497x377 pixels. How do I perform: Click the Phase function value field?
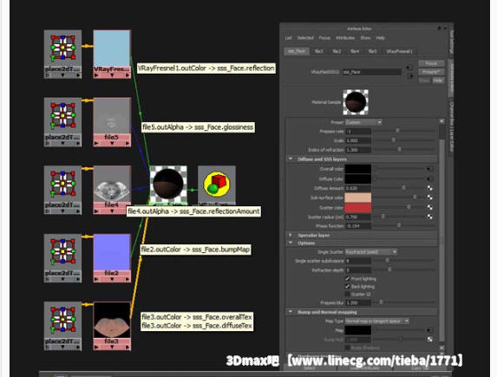(358, 226)
